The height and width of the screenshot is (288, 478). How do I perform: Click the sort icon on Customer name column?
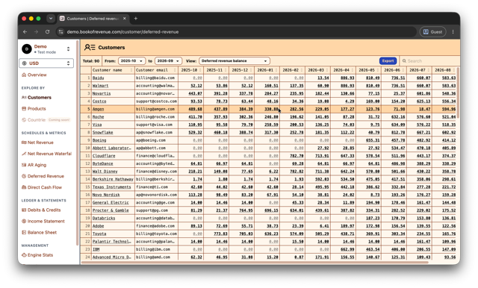point(131,70)
